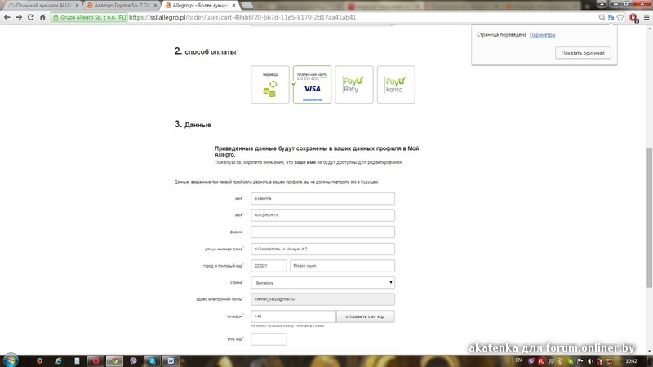Open a new browser tab
The image size is (653, 367).
click(x=247, y=6)
